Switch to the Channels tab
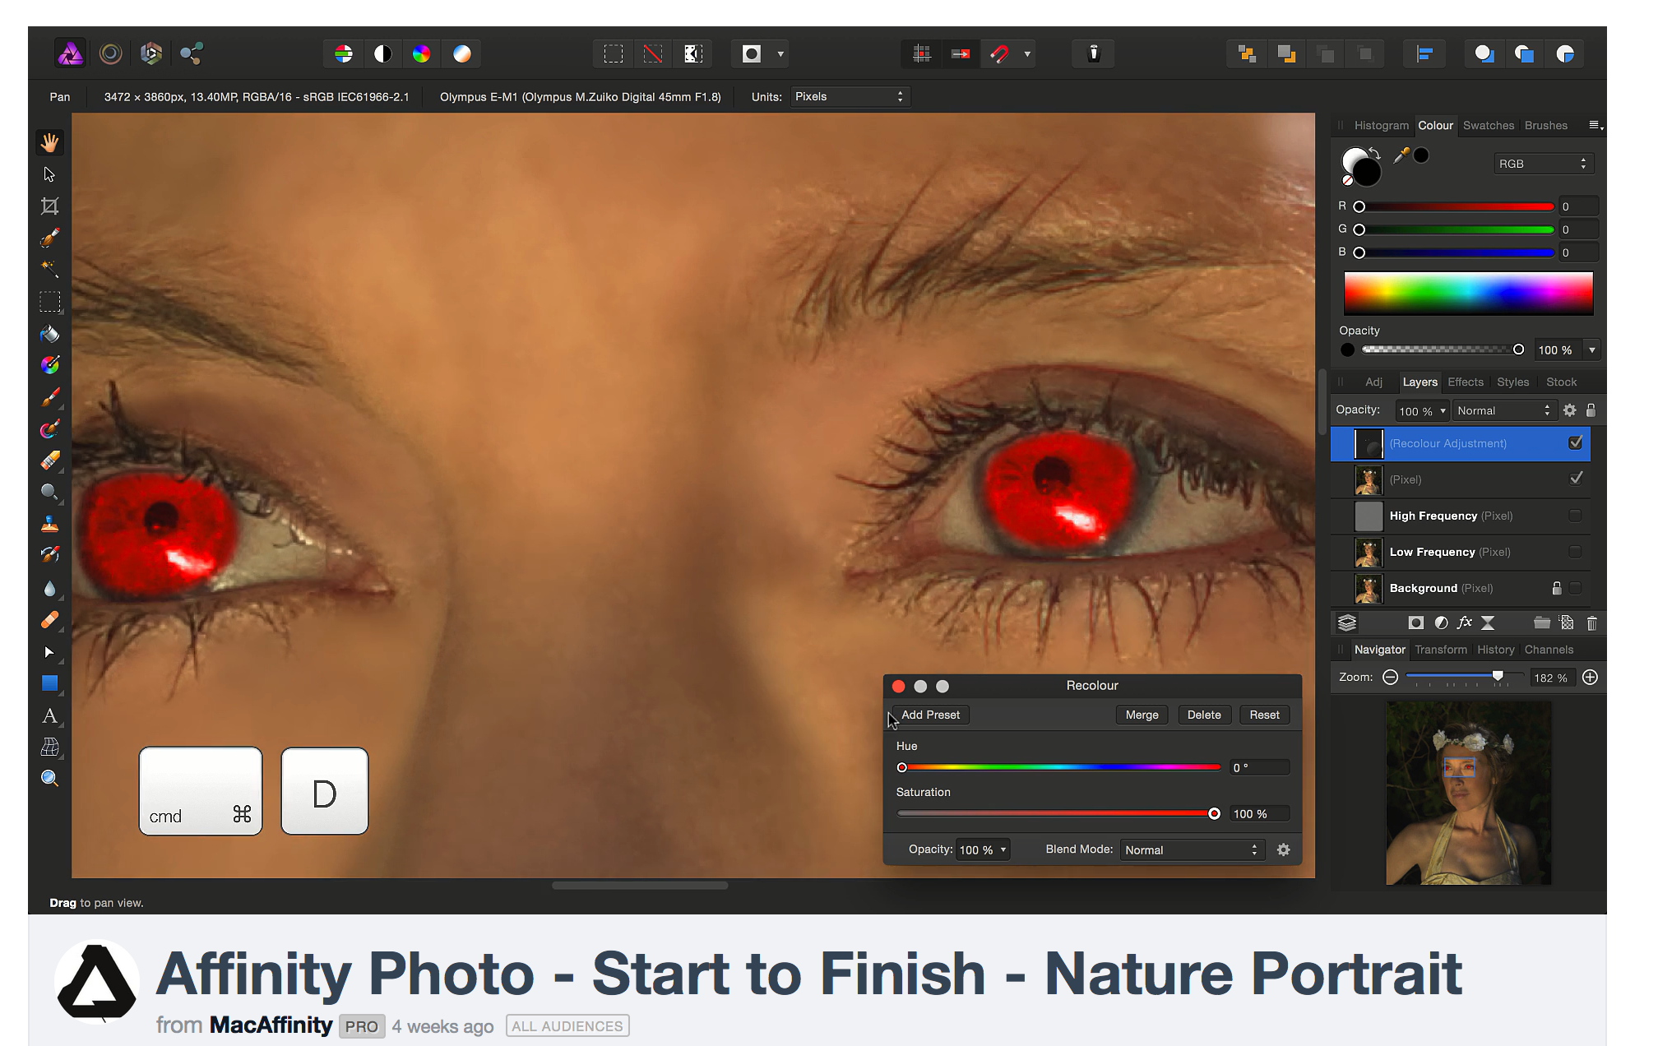The height and width of the screenshot is (1046, 1658). point(1549,649)
